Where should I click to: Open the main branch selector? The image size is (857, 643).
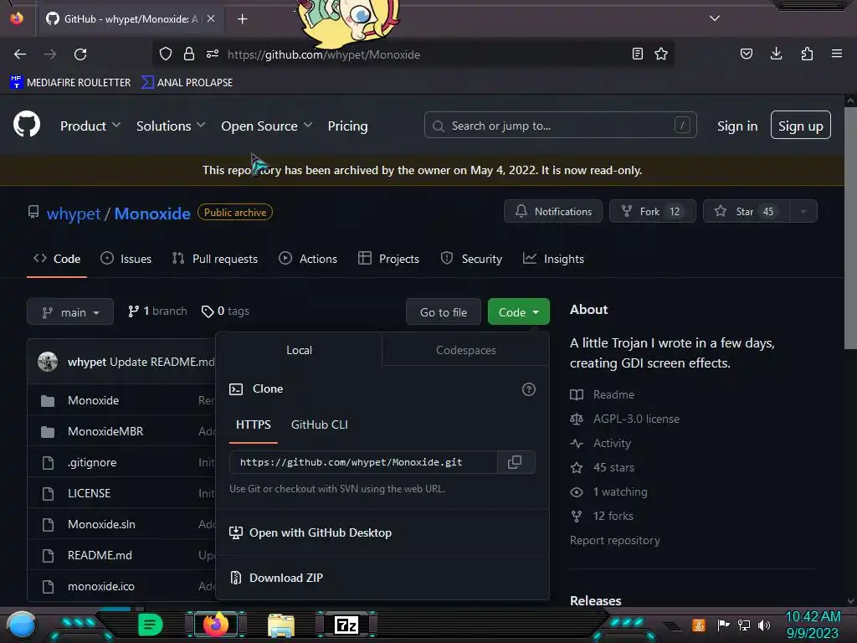[70, 312]
